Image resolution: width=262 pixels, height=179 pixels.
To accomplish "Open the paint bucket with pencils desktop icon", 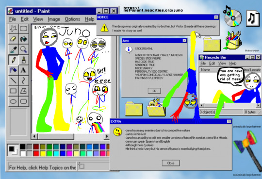I will pos(233,40).
